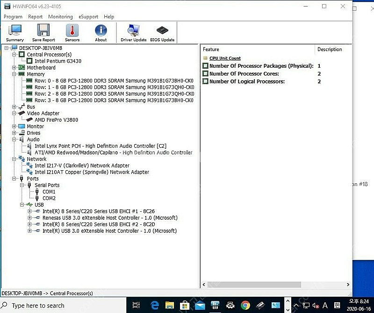Open Microsoft Edge from the taskbar
This screenshot has width=374, height=313.
[155, 305]
